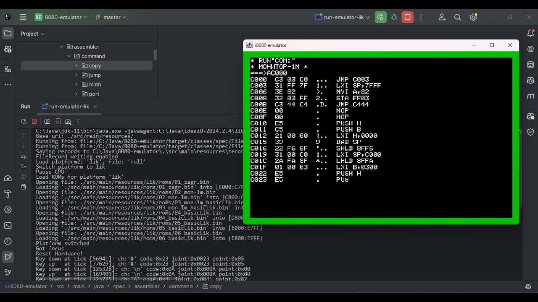Open Build hammer tool window

point(8,194)
